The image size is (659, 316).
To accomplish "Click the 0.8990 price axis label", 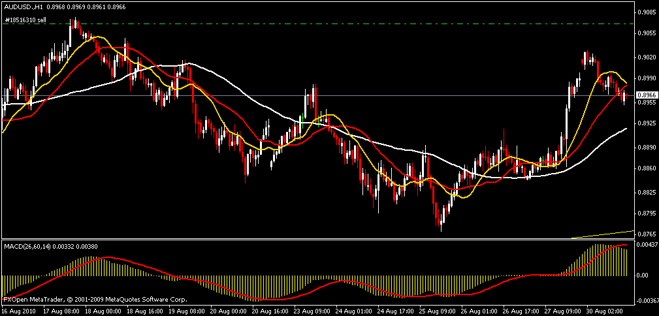I will pyautogui.click(x=647, y=78).
